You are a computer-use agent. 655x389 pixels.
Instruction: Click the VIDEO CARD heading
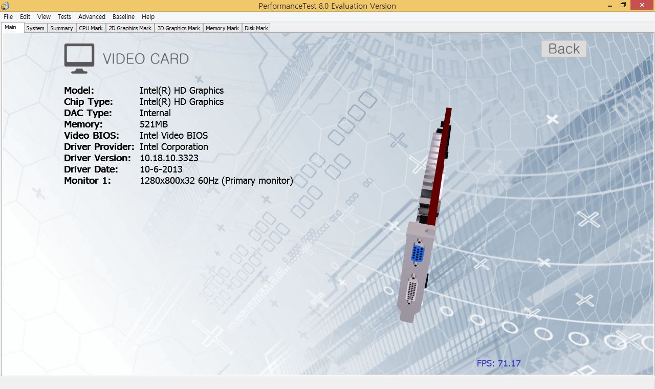coord(146,59)
